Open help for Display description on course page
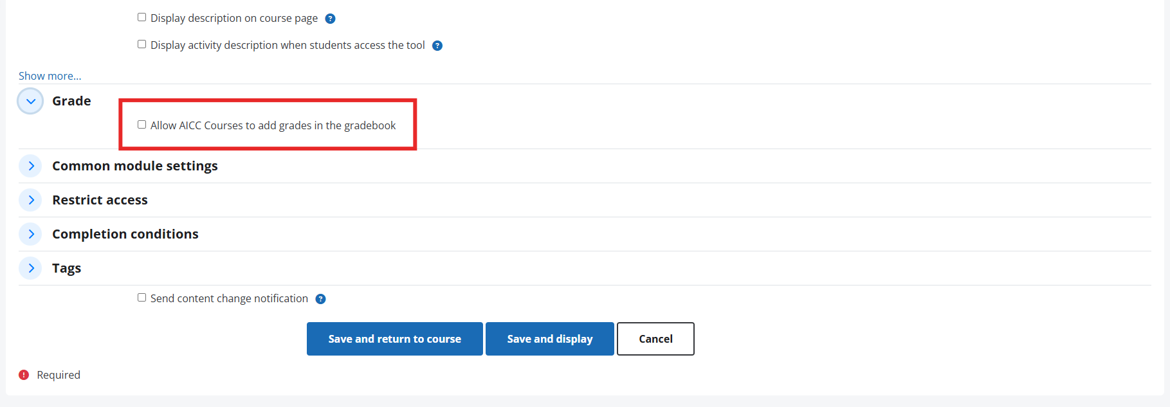The image size is (1170, 407). (x=330, y=19)
